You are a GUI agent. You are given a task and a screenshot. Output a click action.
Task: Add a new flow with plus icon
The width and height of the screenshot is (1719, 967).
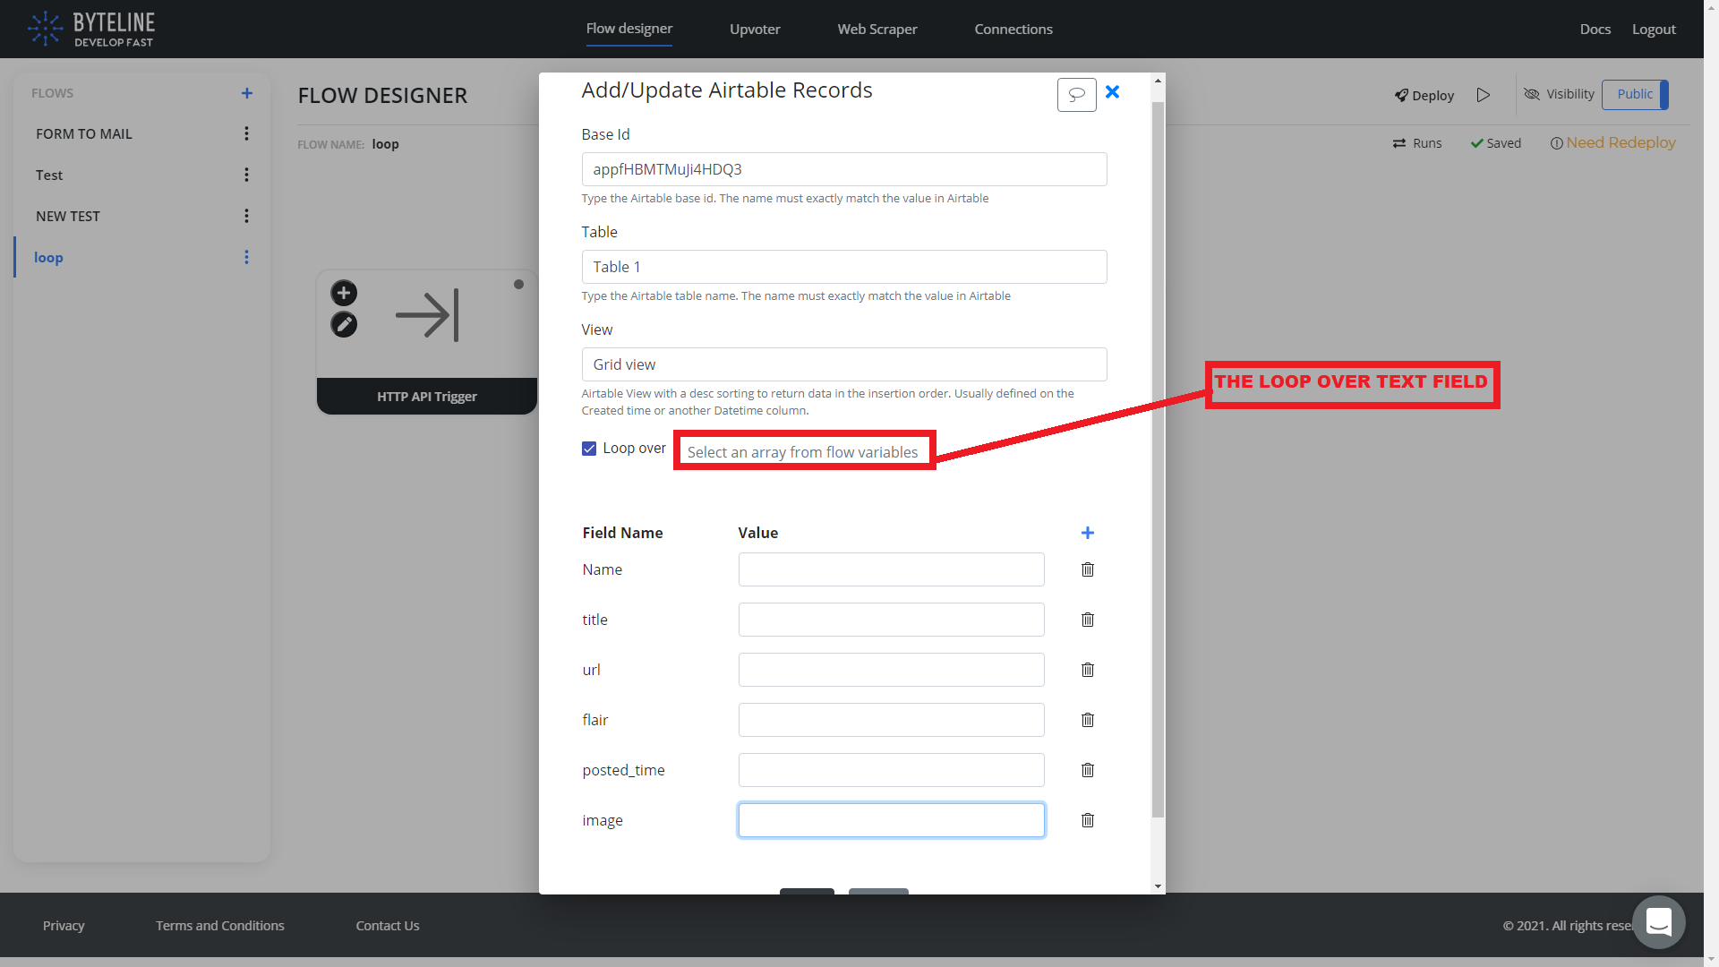[x=247, y=93]
